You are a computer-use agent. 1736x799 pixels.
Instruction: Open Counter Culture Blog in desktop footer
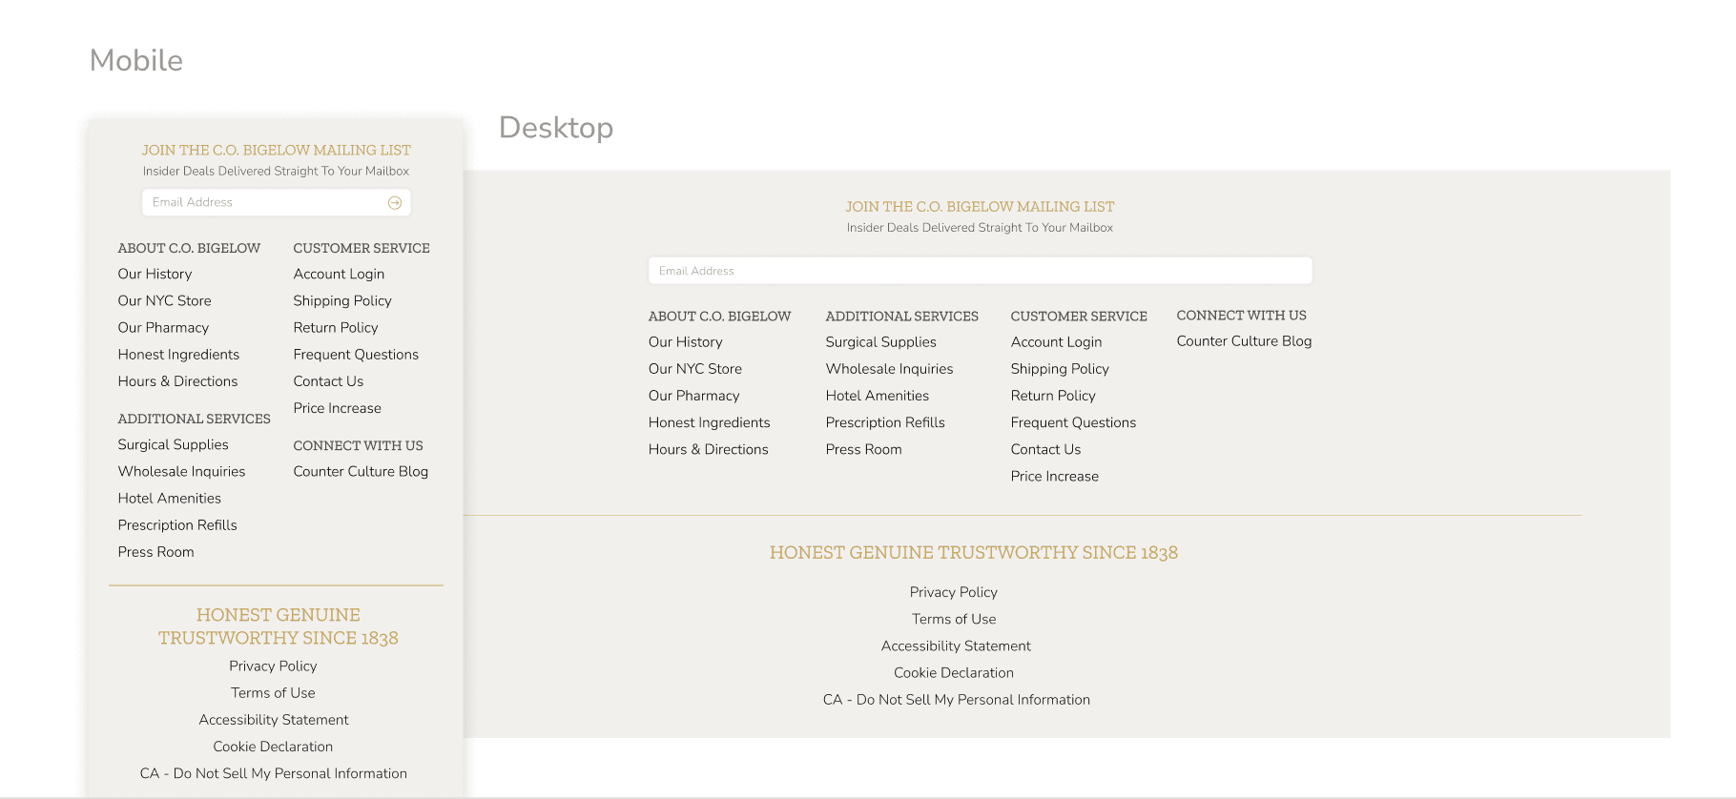pyautogui.click(x=1244, y=340)
